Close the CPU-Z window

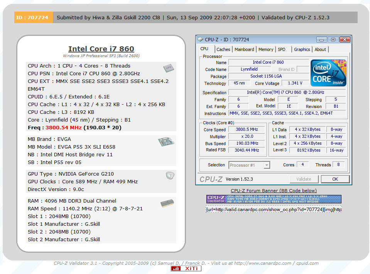pos(345,40)
